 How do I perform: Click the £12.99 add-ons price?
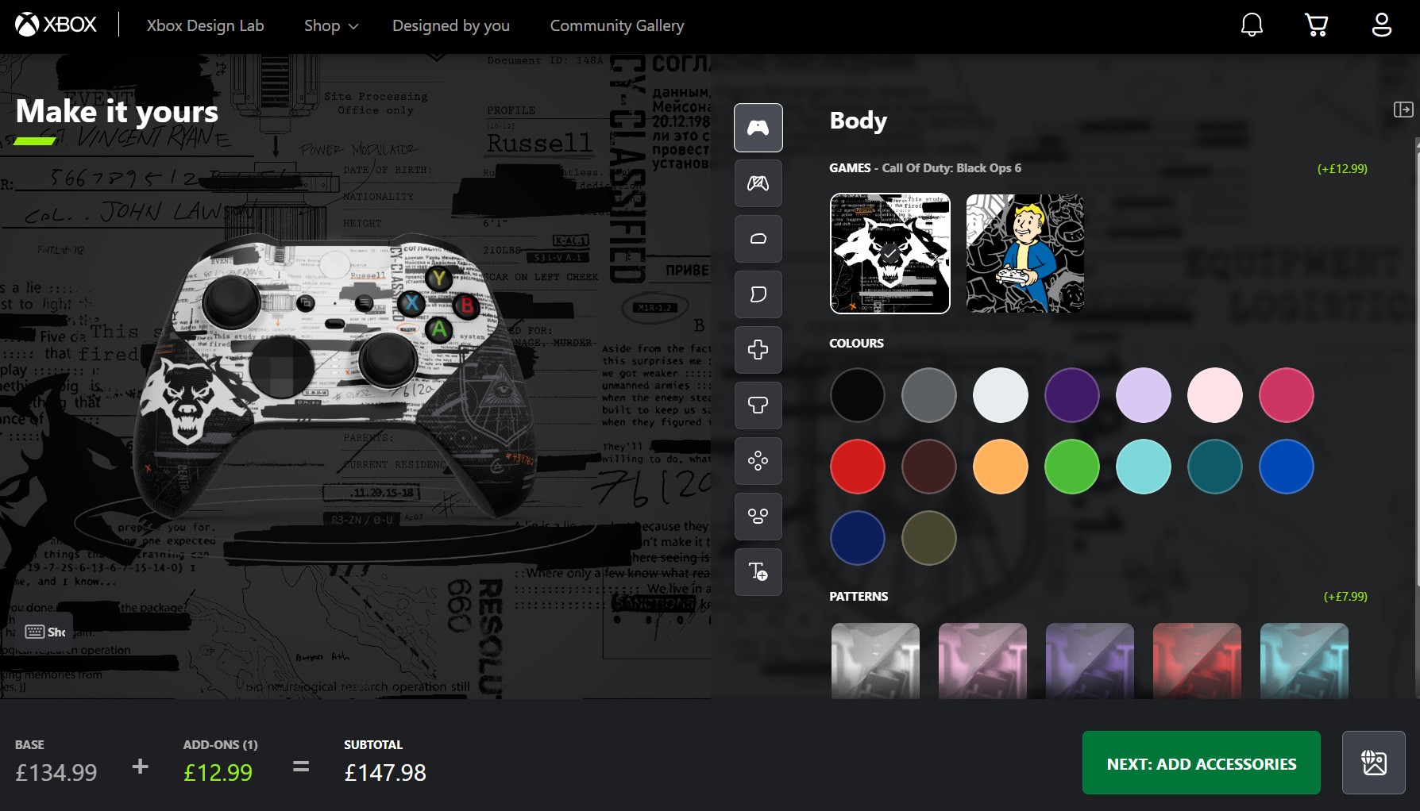coord(218,772)
